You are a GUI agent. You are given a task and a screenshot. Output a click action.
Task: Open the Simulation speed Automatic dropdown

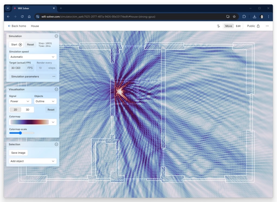[33, 57]
